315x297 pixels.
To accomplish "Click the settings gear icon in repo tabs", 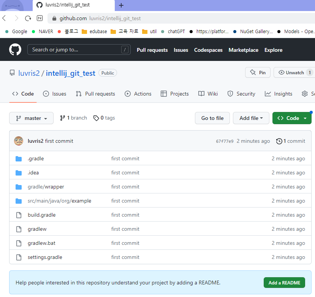I will [305, 94].
